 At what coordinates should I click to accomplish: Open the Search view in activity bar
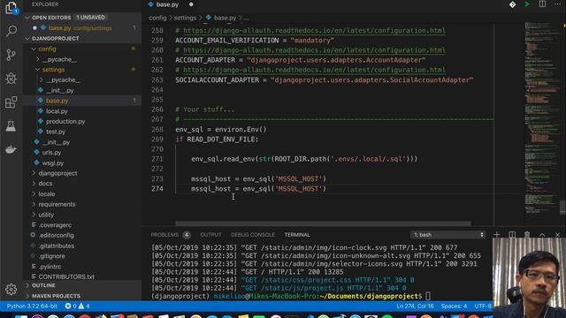(11, 31)
